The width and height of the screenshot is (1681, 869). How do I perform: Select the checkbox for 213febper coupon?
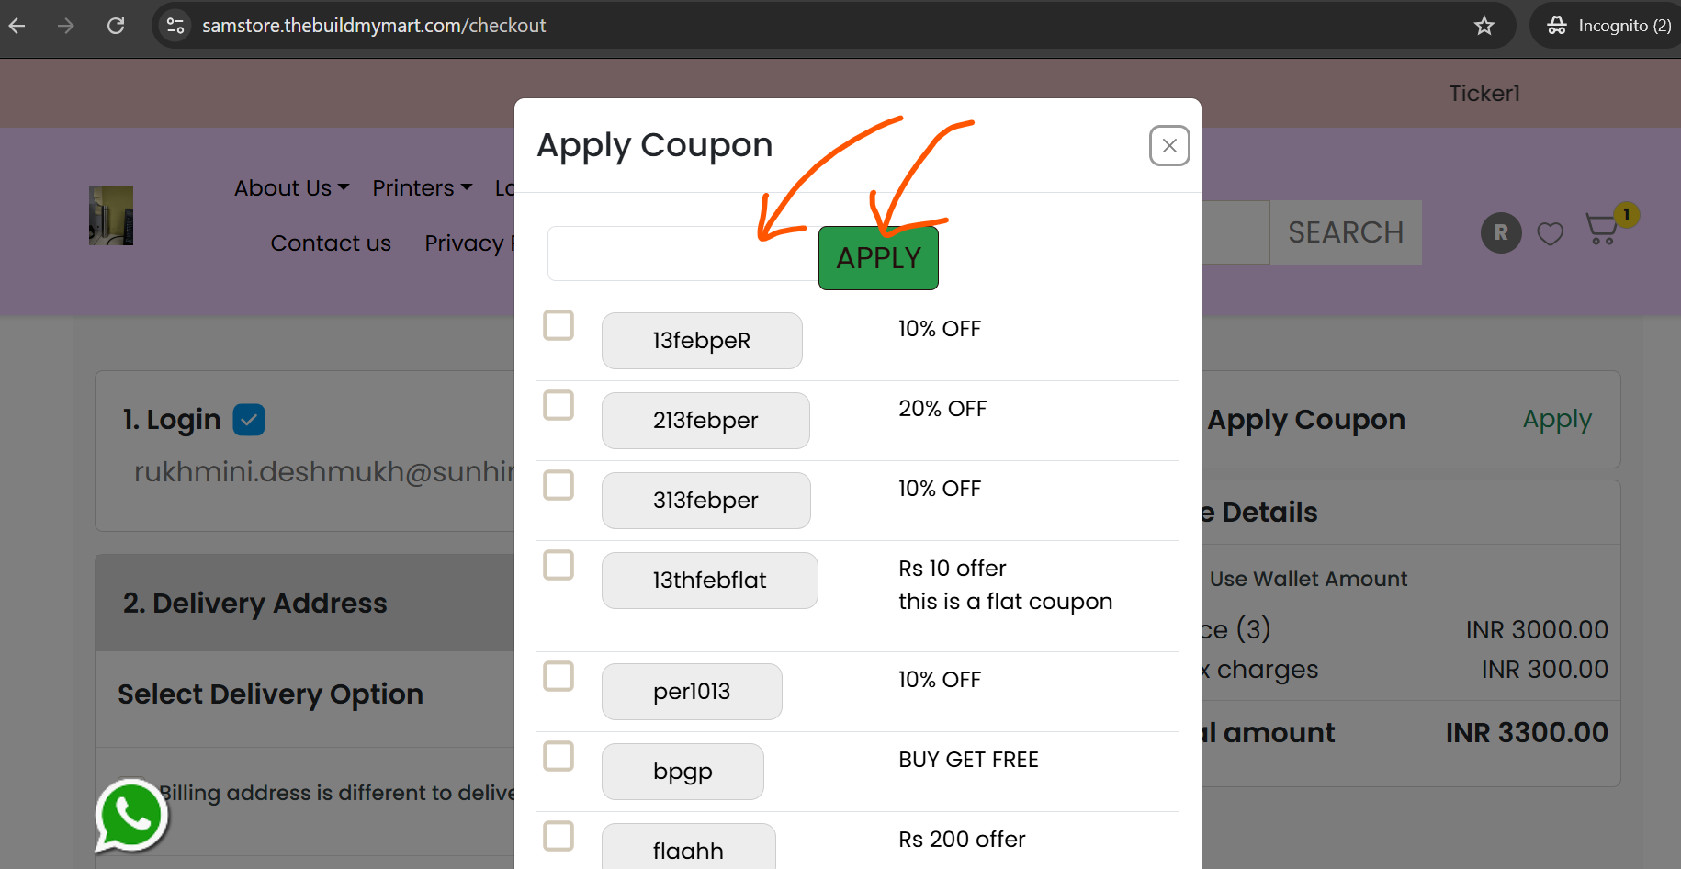tap(558, 405)
